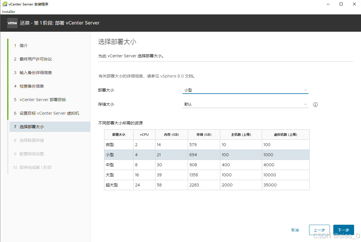Screen dimensions: 361x242
Task: Go to step 6 设置目标 vCenter Server 虚拟机
Action: pyautogui.click(x=50, y=113)
